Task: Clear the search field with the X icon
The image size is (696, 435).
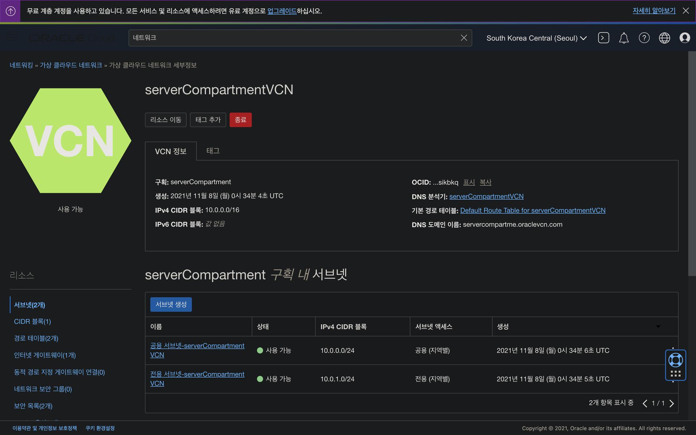Action: (464, 38)
